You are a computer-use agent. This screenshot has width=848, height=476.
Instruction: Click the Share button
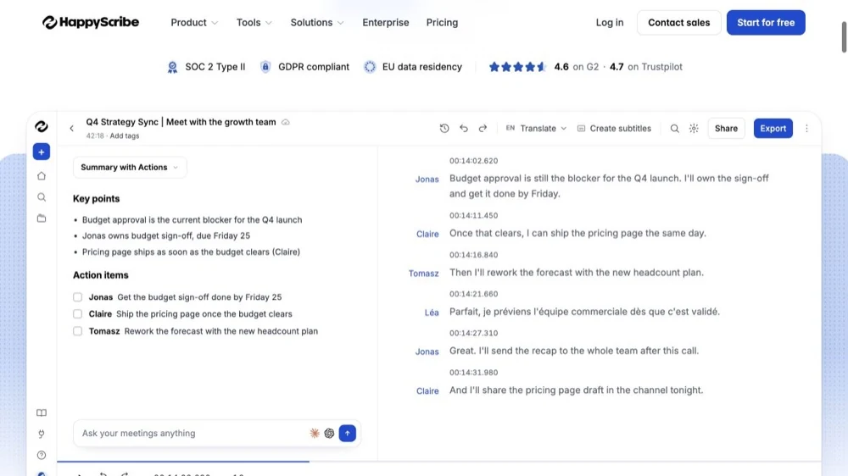coord(726,128)
